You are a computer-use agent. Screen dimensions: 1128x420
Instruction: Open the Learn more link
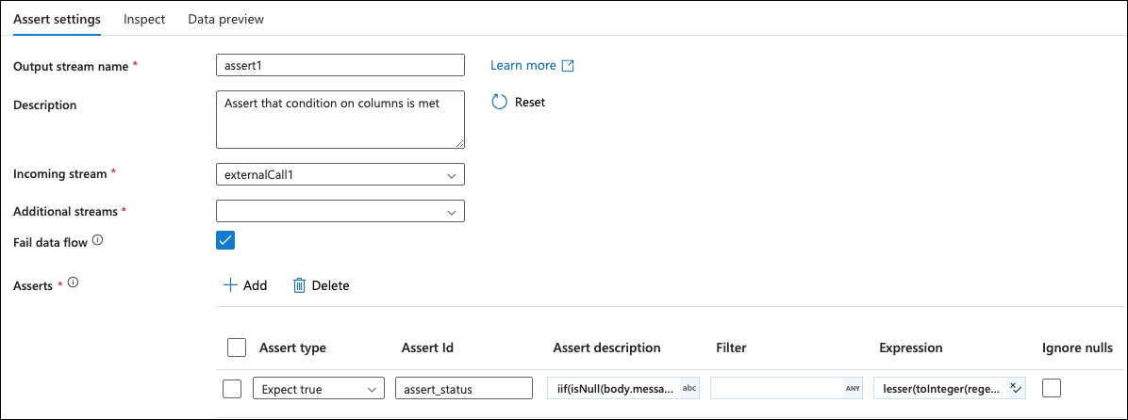[523, 66]
